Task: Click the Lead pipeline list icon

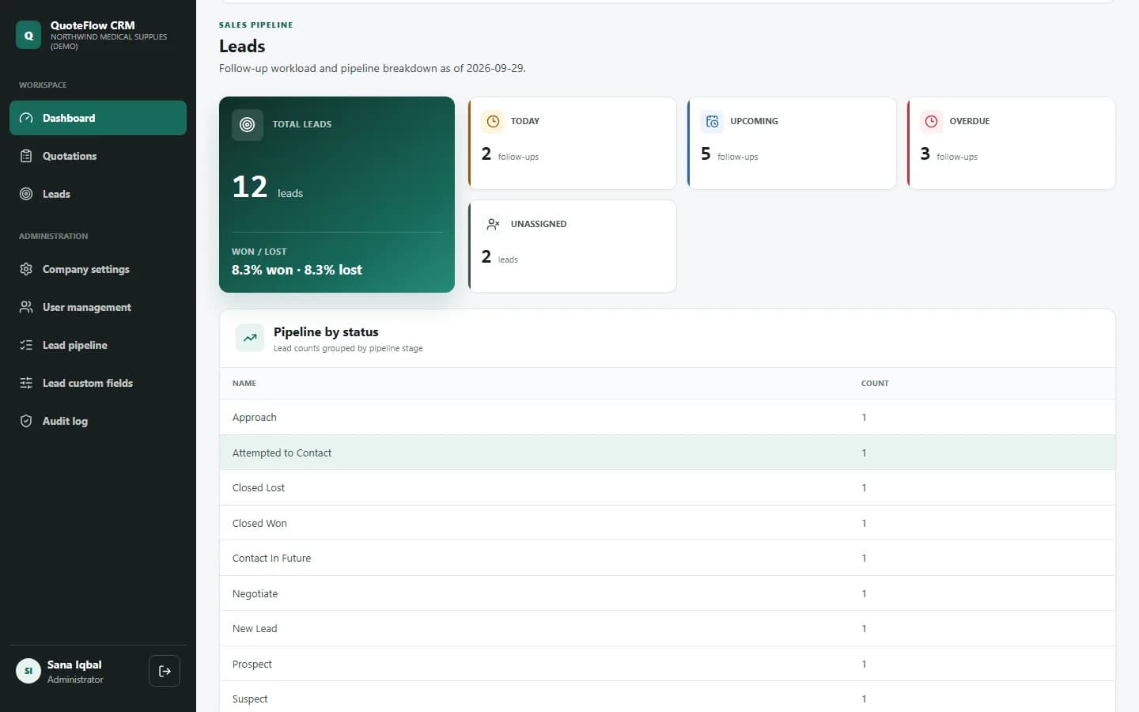Action: coord(26,345)
